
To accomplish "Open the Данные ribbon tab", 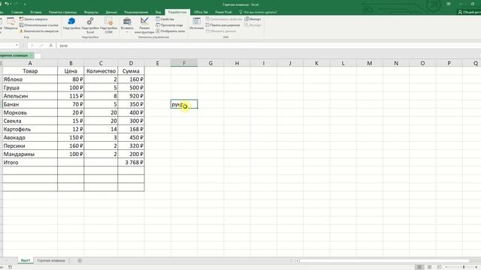I will pos(111,12).
